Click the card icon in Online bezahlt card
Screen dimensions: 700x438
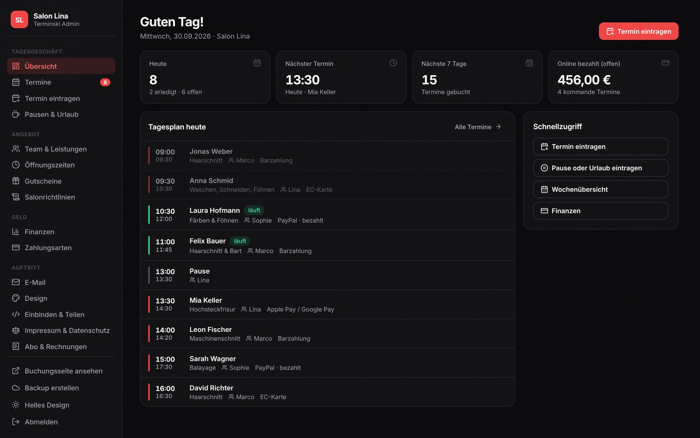(x=665, y=63)
